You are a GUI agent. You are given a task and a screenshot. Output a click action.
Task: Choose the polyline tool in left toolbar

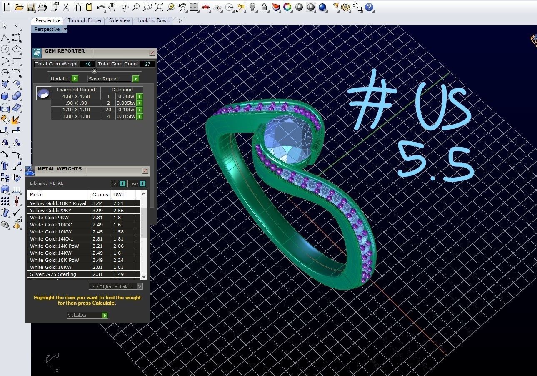pyautogui.click(x=5, y=38)
